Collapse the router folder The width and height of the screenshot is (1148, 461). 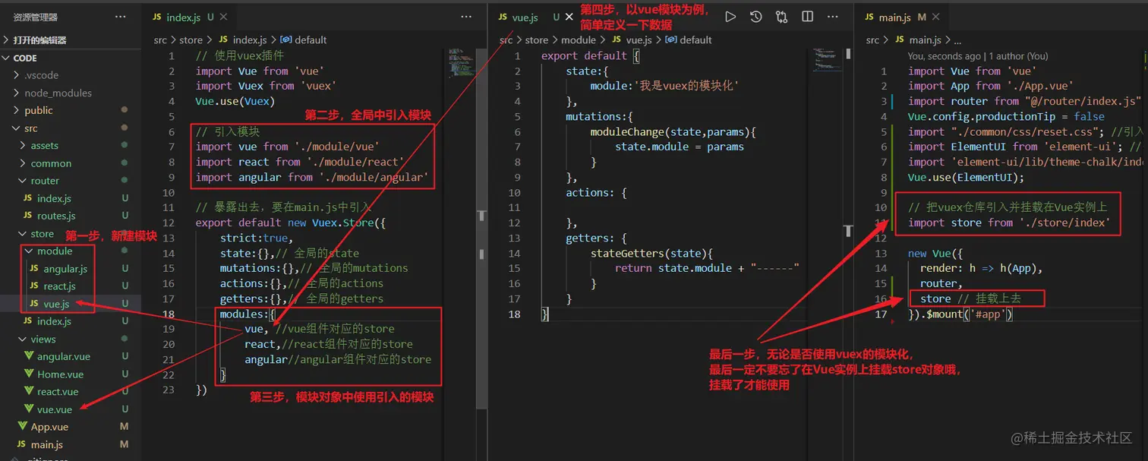point(71,181)
